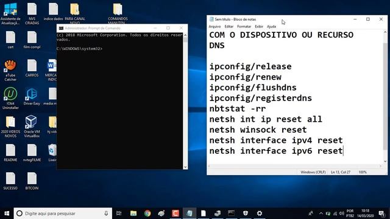Open the clock showing 10:18

coord(365,214)
